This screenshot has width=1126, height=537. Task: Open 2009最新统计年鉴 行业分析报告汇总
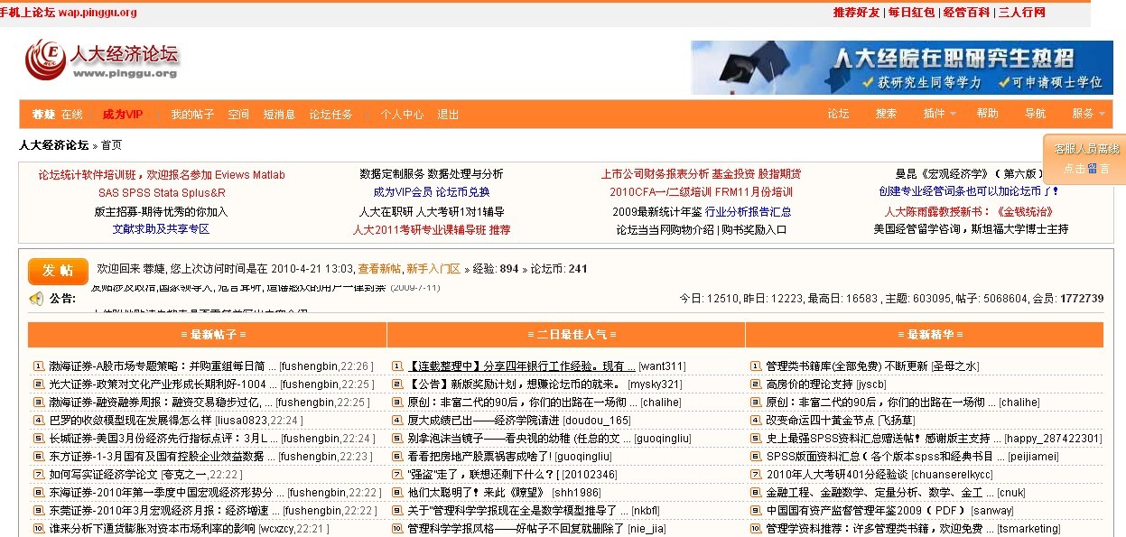[702, 212]
